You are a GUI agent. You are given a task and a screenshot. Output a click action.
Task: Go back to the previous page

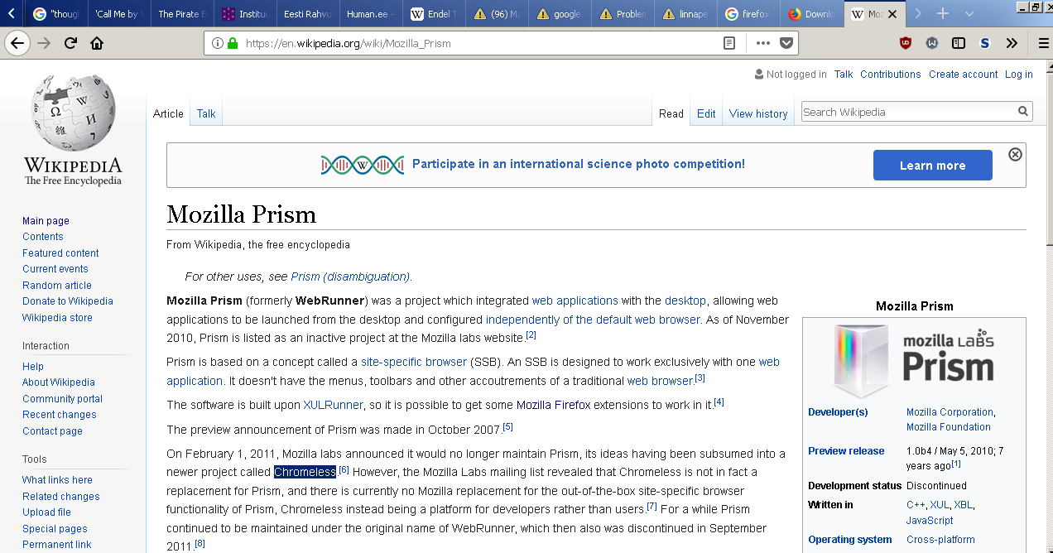(x=17, y=43)
